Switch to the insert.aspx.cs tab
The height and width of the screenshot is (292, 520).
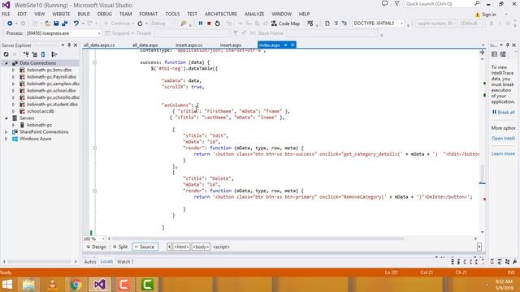coord(189,45)
